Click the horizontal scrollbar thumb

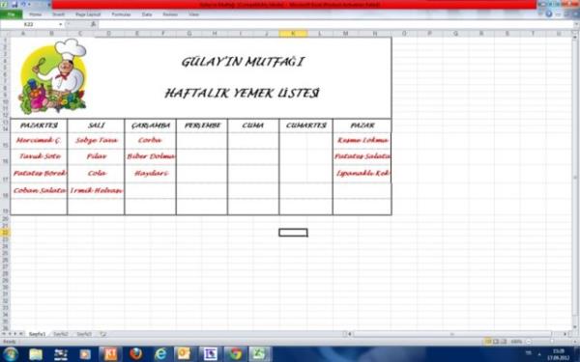pos(452,334)
